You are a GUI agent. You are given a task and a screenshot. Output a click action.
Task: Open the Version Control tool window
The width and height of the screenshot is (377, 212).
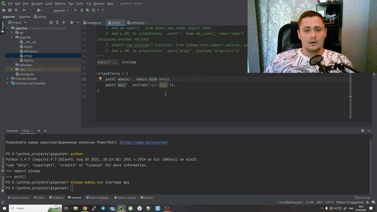click(19, 198)
